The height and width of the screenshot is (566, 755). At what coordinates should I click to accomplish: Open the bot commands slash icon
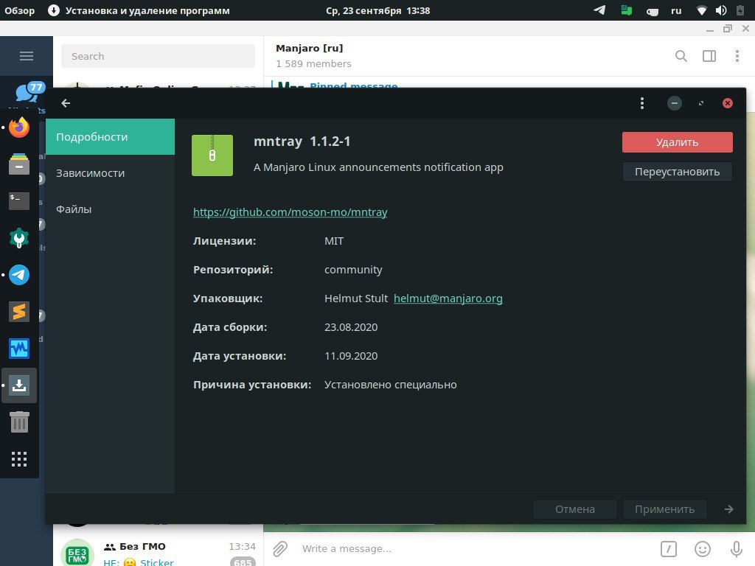point(668,548)
